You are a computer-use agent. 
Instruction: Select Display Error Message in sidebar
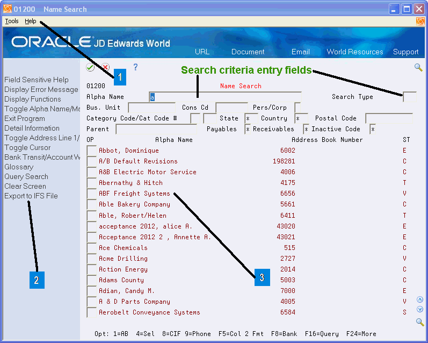pos(41,89)
